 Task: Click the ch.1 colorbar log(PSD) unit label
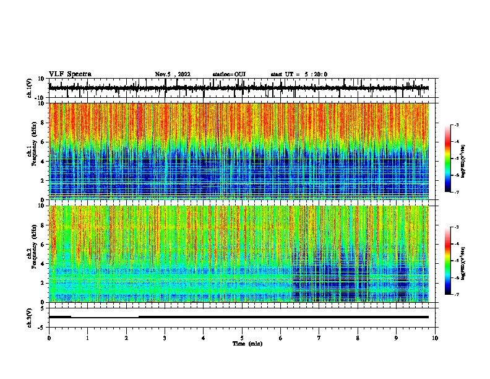[463, 162]
